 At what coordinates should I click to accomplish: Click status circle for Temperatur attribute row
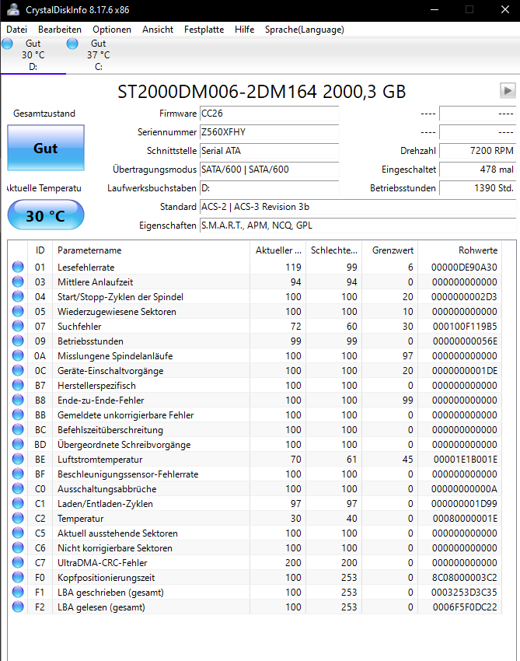pyautogui.click(x=18, y=518)
